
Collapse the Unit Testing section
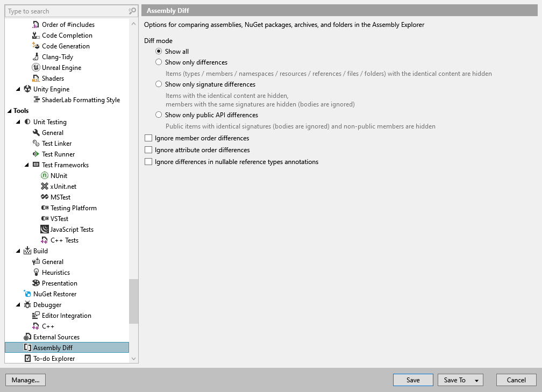point(18,122)
